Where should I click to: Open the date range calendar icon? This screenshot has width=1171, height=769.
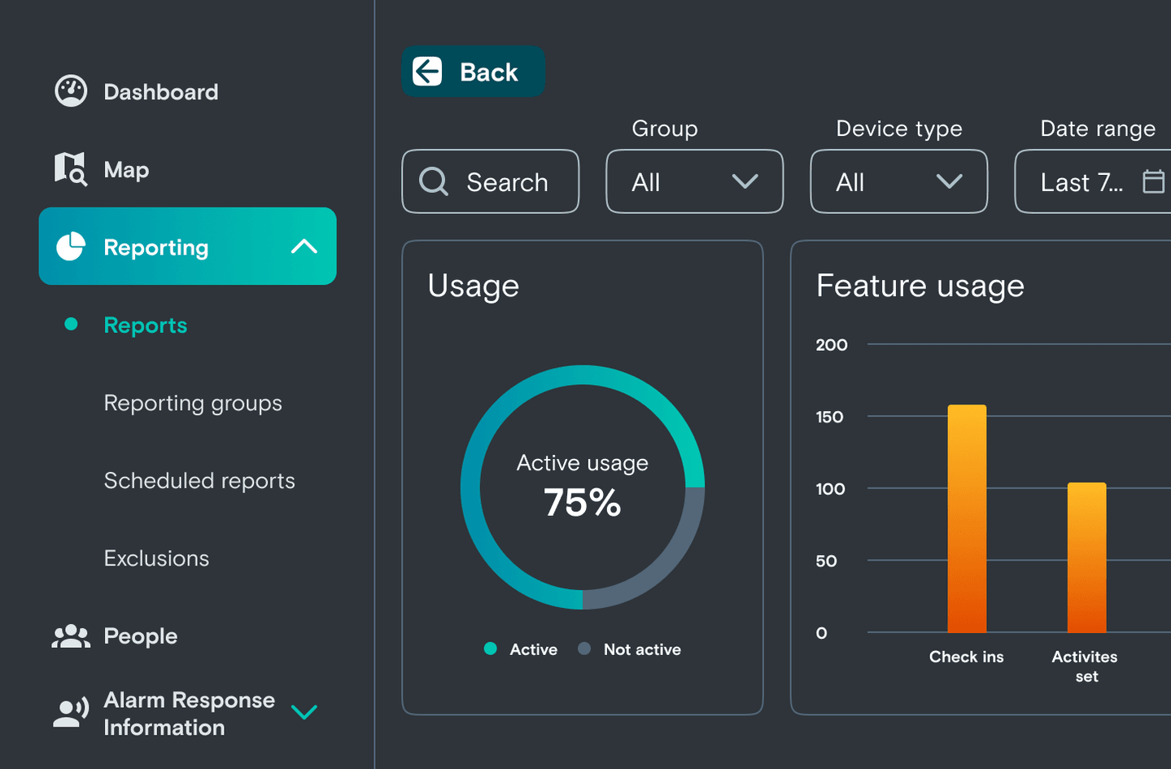coord(1153,181)
